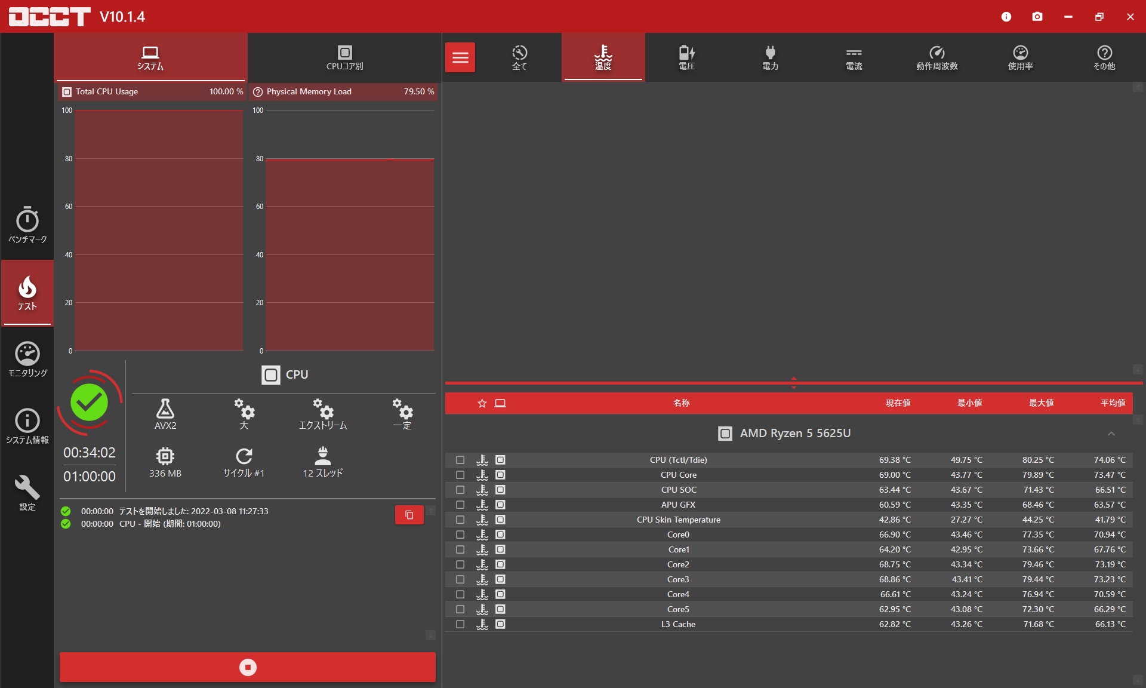Image resolution: width=1146 pixels, height=688 pixels.
Task: Click the info icon in title bar
Action: click(1006, 17)
